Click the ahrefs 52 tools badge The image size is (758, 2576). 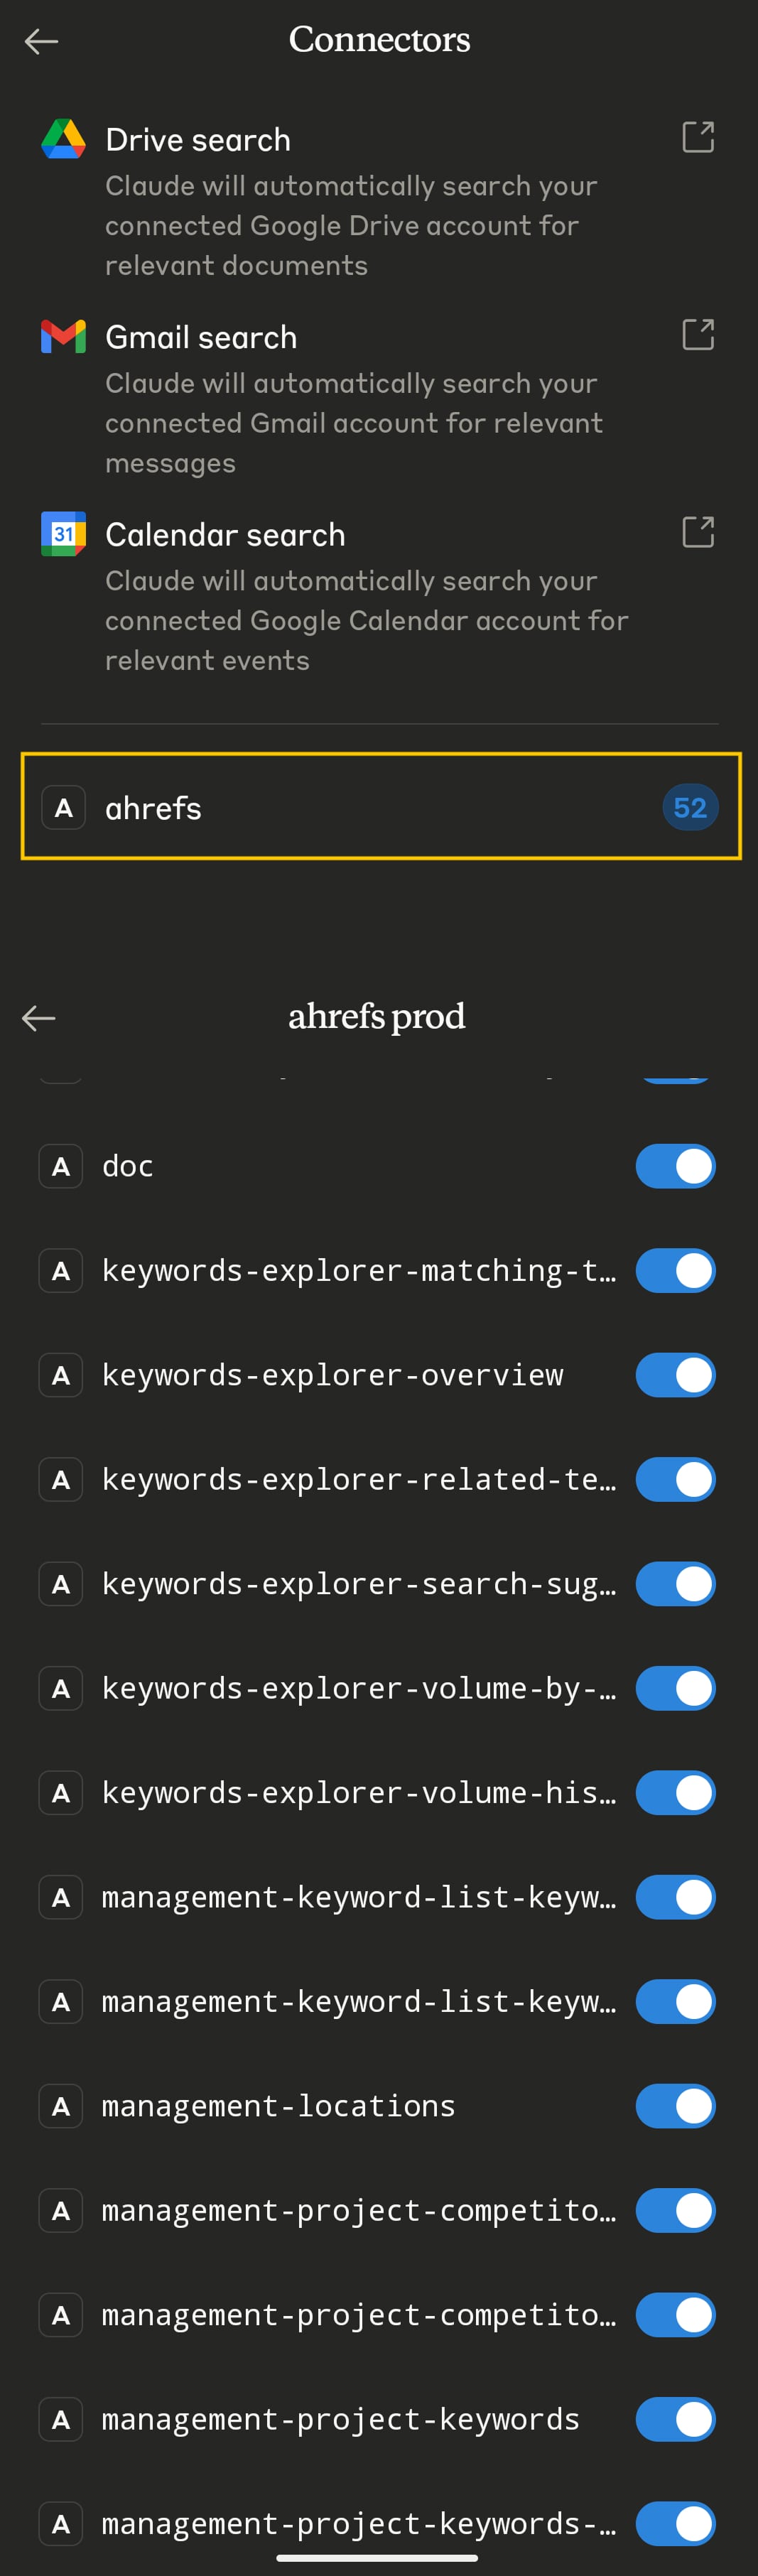coord(689,807)
